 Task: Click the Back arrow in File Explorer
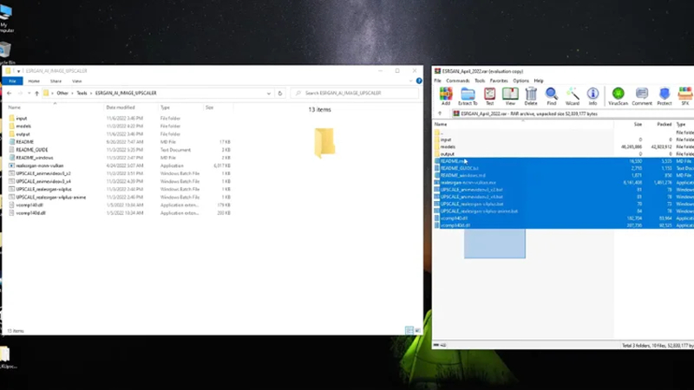click(9, 94)
